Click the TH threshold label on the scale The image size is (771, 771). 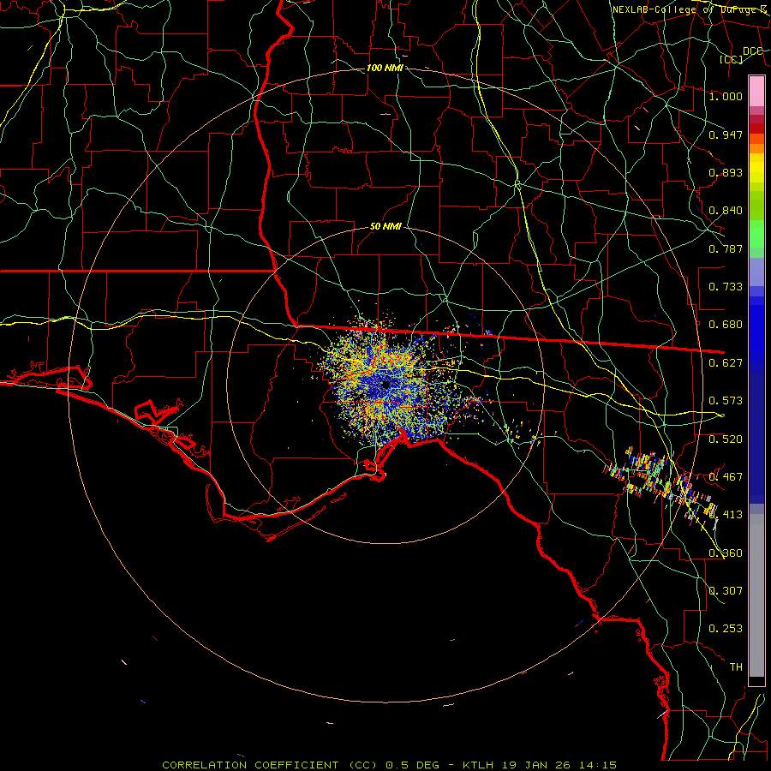click(x=736, y=667)
